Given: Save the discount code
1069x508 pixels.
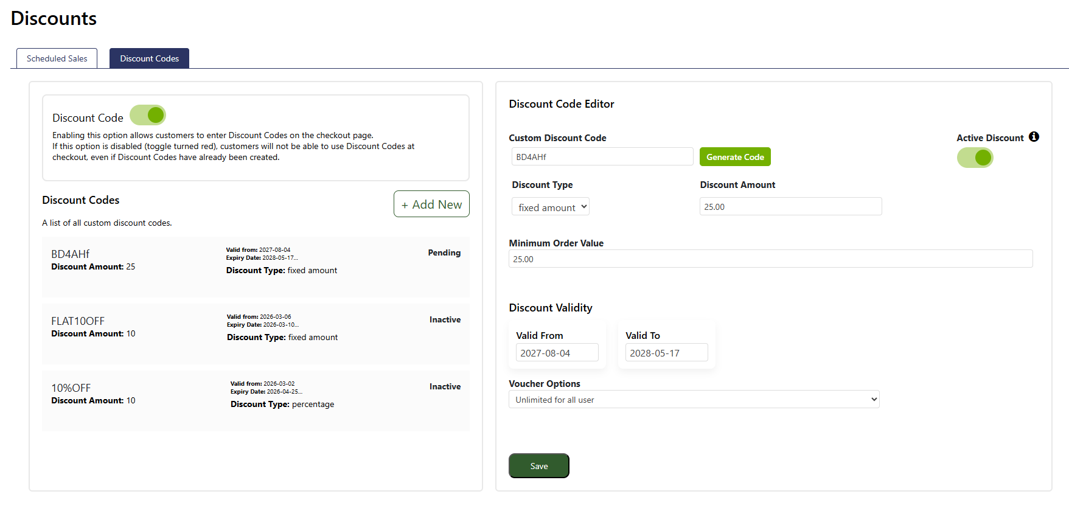Looking at the screenshot, I should pyautogui.click(x=539, y=466).
